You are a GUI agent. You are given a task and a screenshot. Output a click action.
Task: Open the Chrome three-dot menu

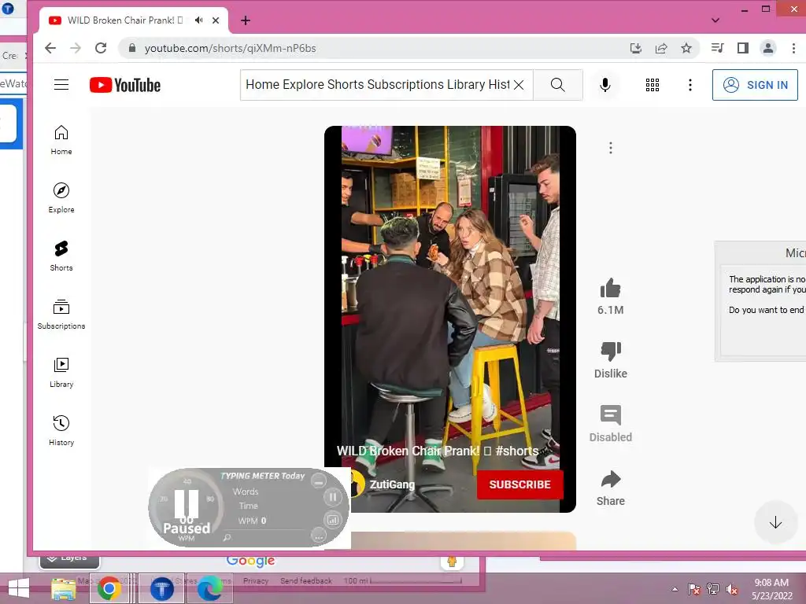click(x=793, y=48)
